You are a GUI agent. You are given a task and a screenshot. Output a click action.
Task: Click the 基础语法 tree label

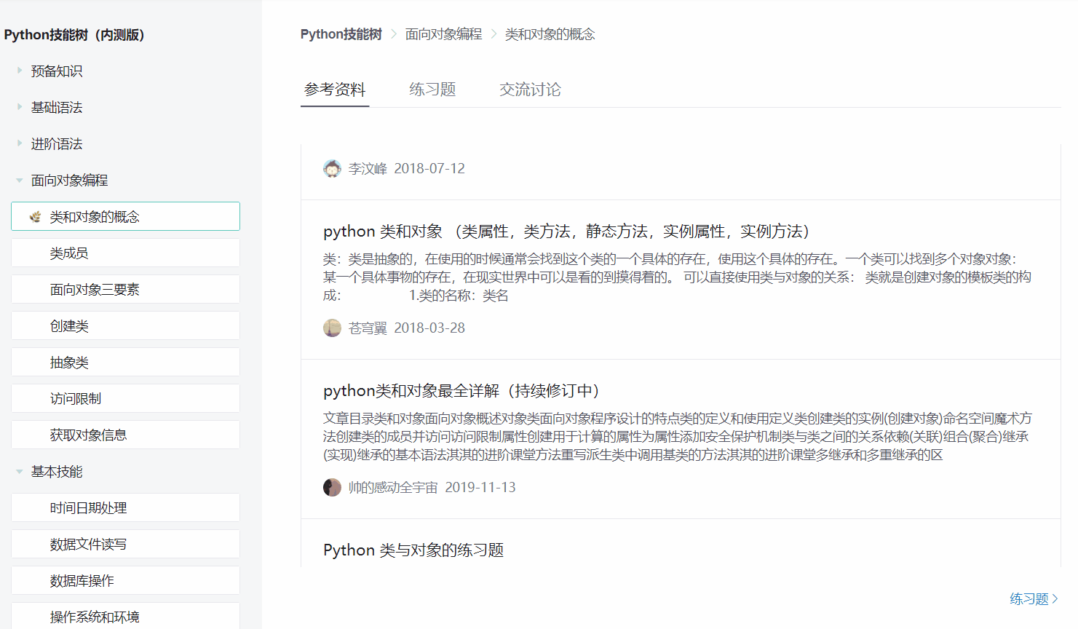[x=57, y=107]
